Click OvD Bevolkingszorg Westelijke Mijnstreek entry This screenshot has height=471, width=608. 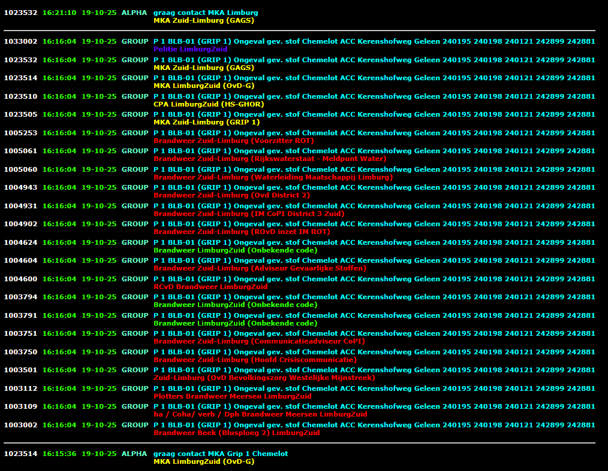(x=264, y=378)
